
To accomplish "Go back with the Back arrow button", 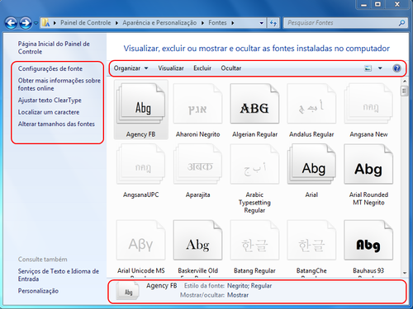I will point(12,23).
